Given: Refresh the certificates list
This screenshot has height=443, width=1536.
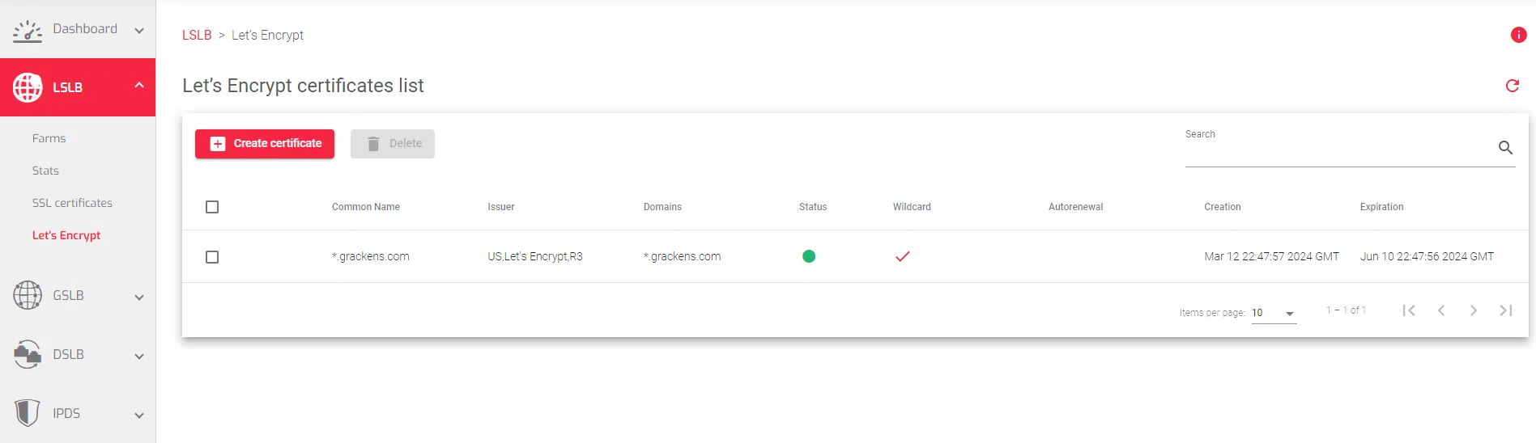Looking at the screenshot, I should pyautogui.click(x=1512, y=86).
